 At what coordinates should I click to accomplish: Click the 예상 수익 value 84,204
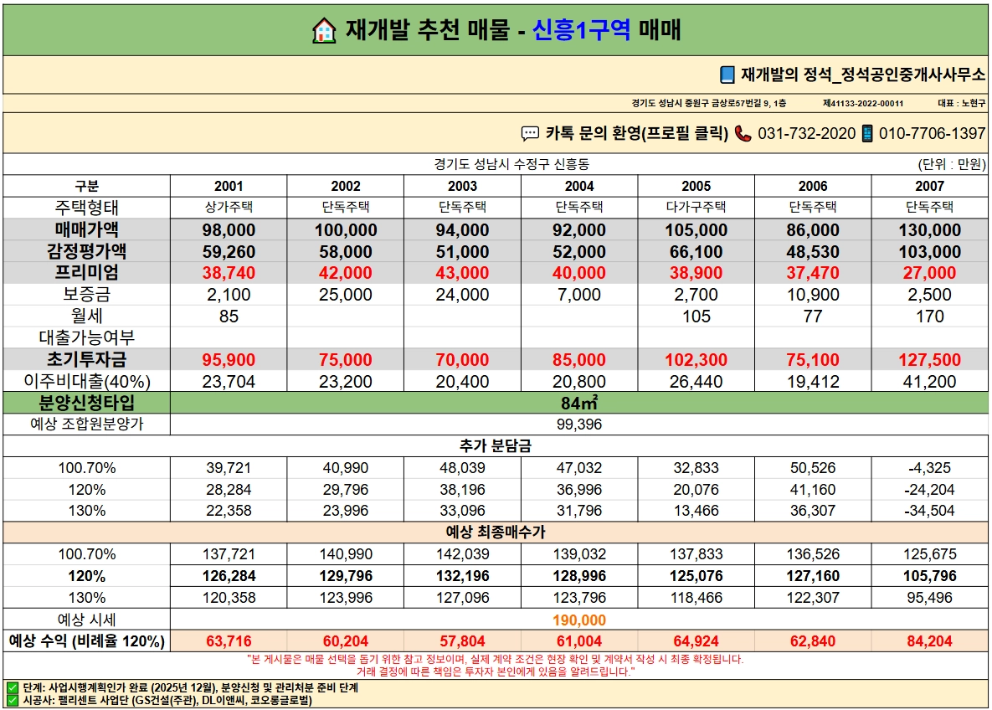coord(929,641)
